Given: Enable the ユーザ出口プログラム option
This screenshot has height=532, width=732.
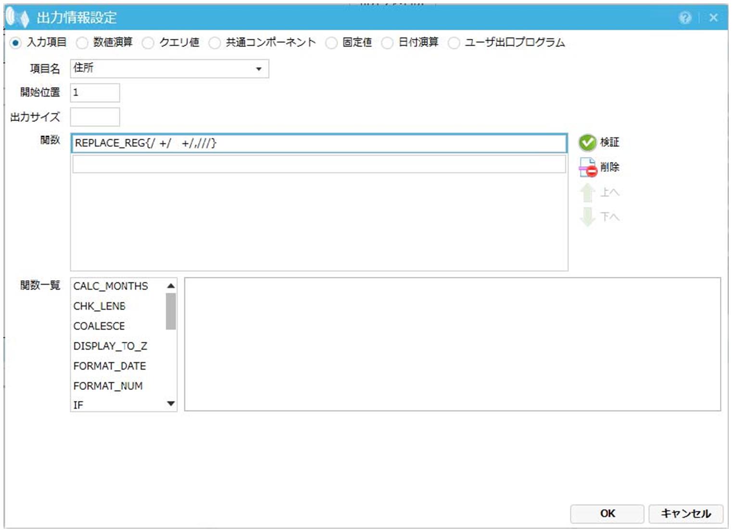Looking at the screenshot, I should point(454,43).
